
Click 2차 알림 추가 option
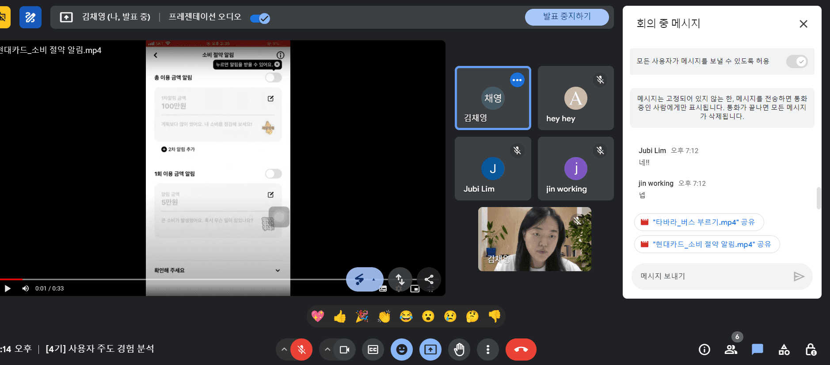[x=178, y=149]
